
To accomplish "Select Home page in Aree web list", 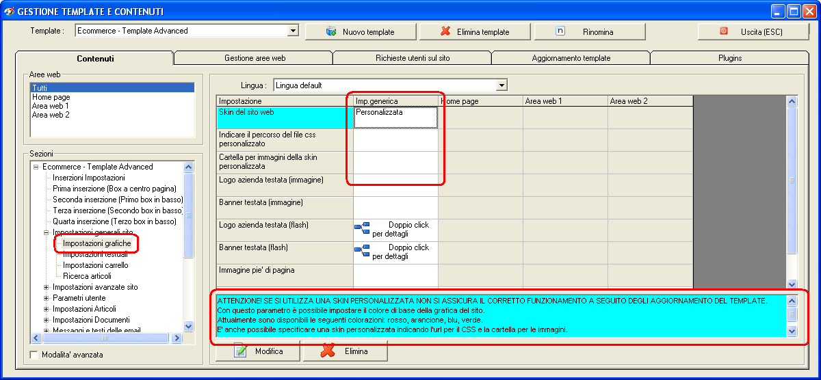I will coord(112,97).
